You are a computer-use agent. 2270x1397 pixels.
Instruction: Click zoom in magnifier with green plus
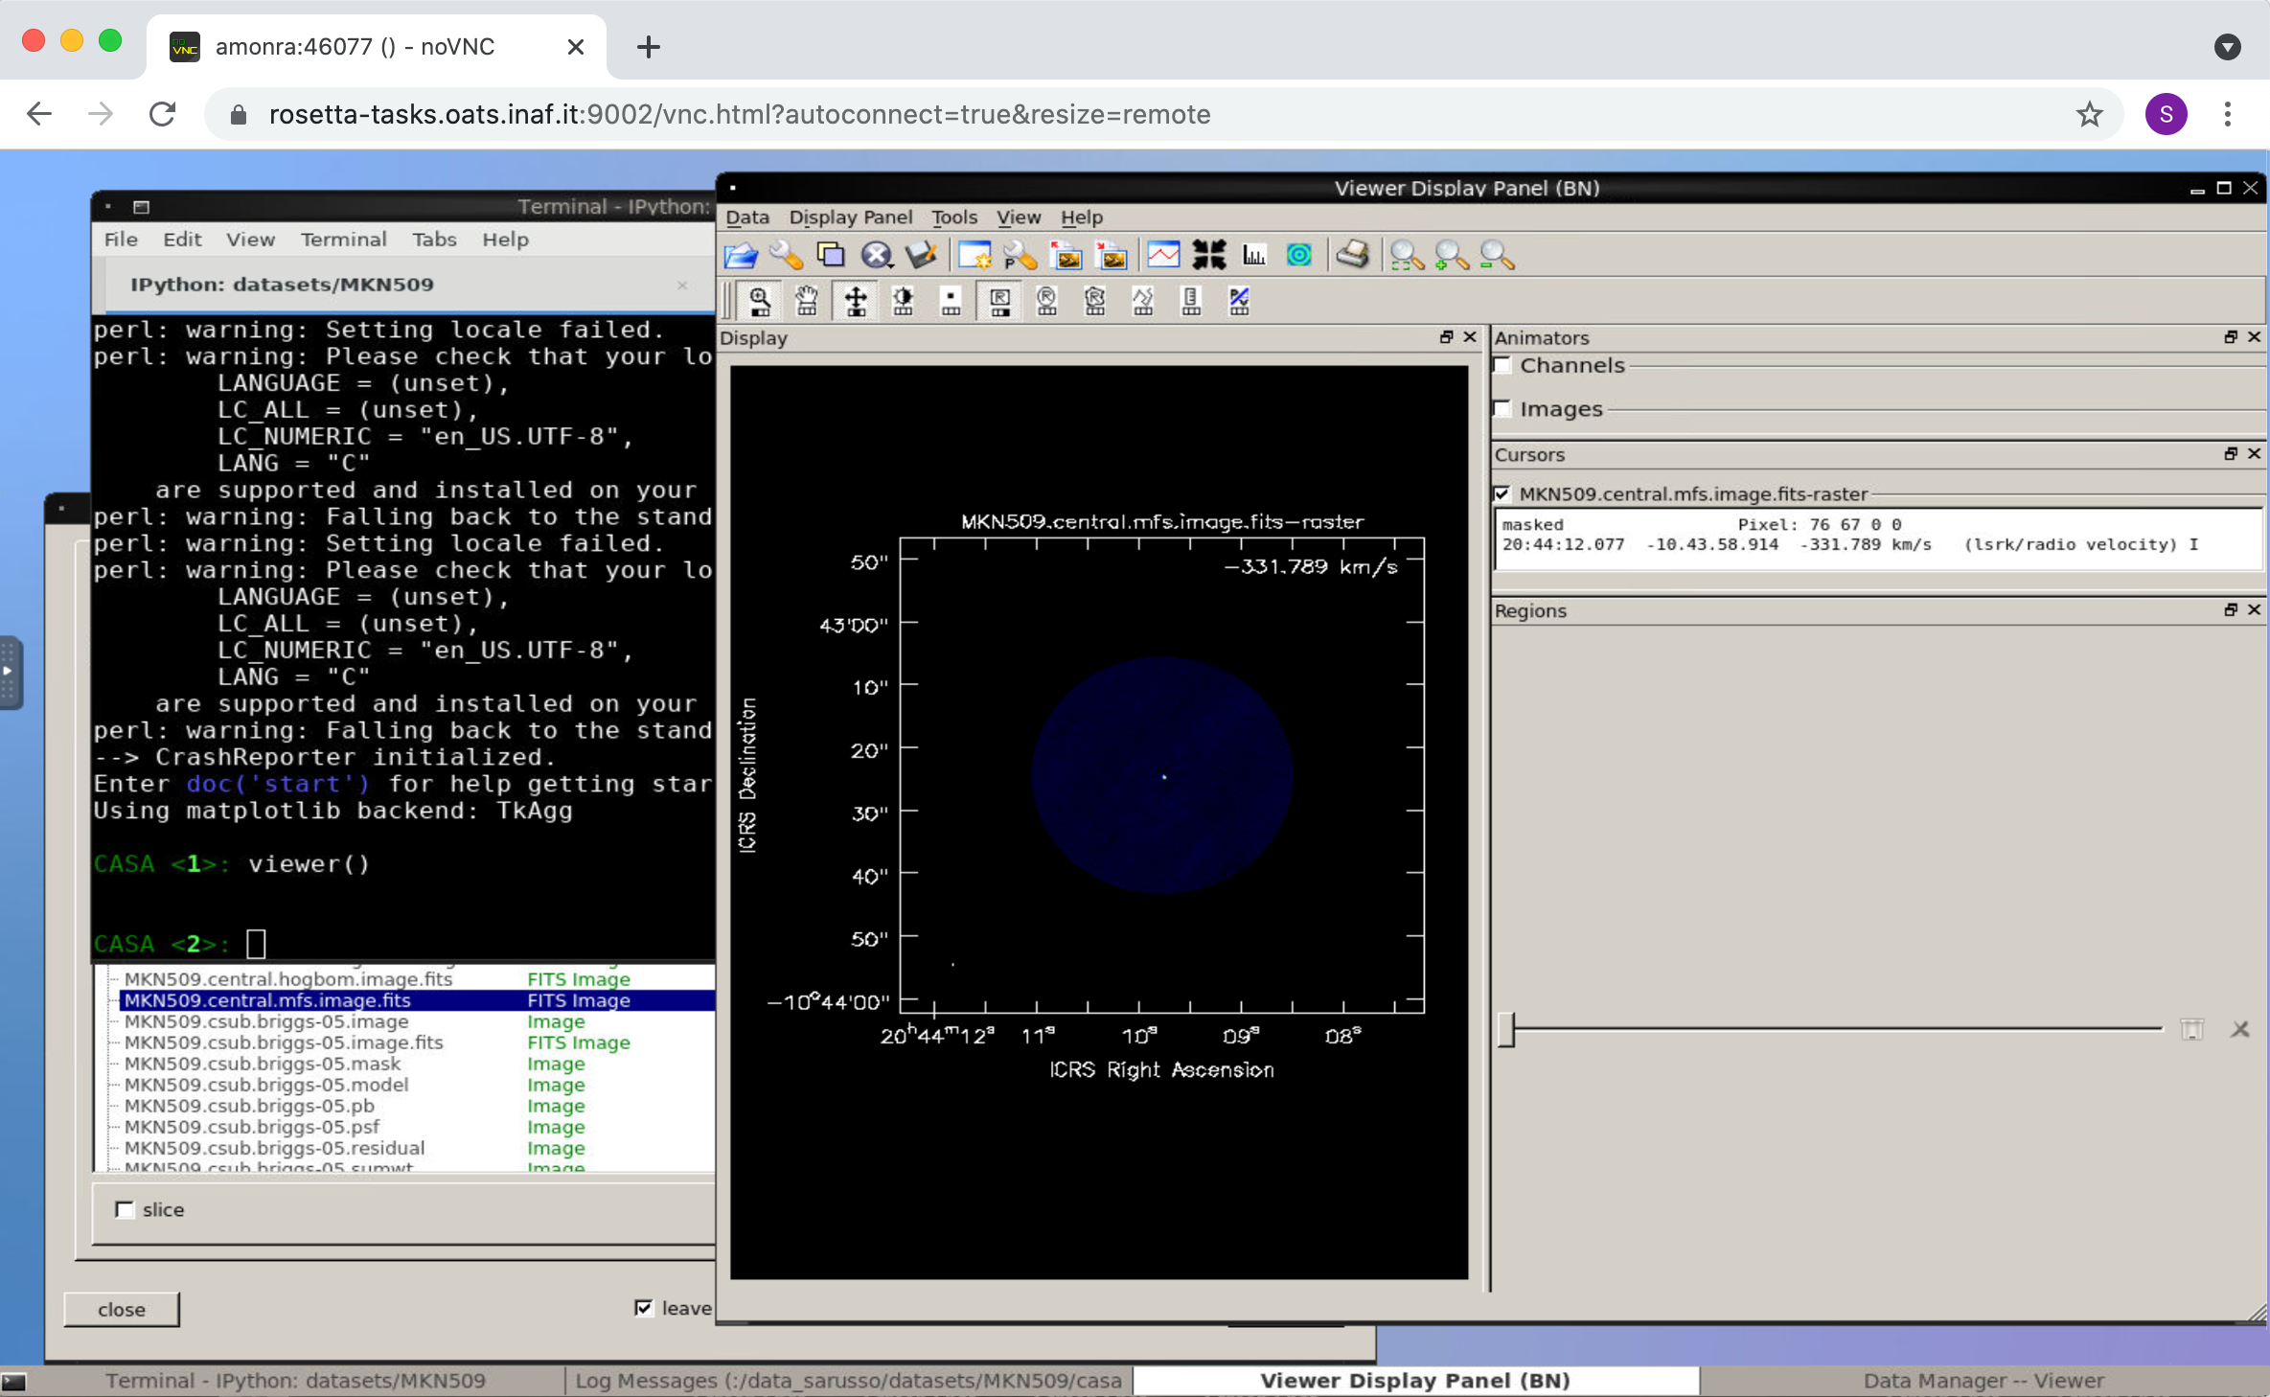coord(1452,256)
